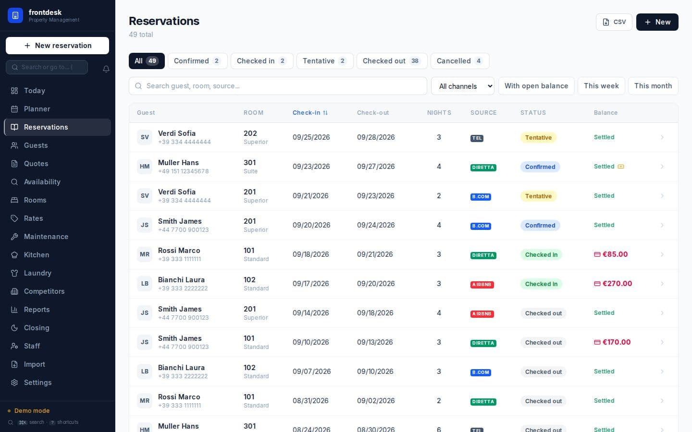
Task: Click the note icon beside Muller Hans balance
Action: tap(621, 167)
